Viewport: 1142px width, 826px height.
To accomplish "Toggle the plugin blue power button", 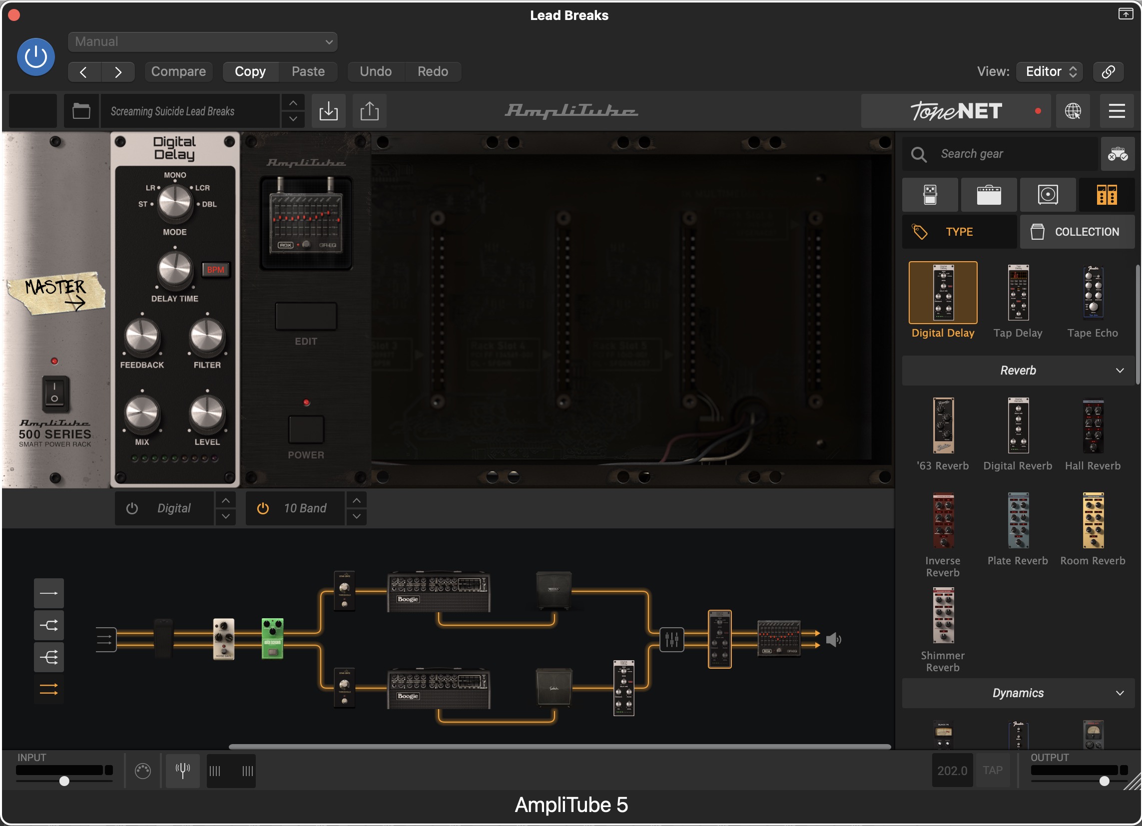I will (36, 57).
